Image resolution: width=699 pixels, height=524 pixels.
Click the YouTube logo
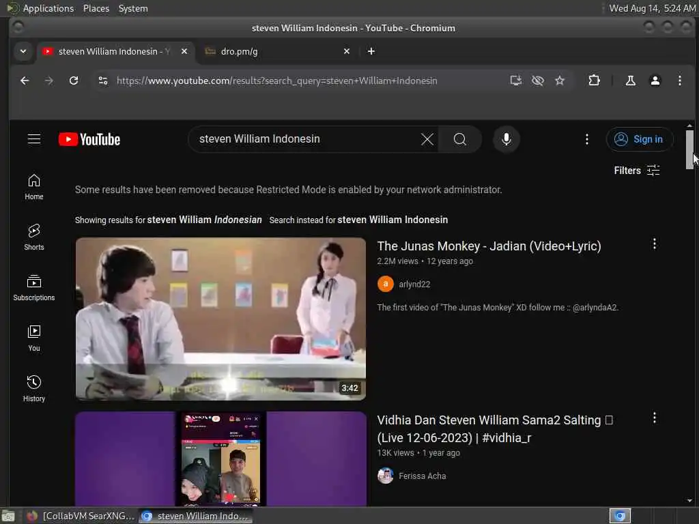click(89, 139)
